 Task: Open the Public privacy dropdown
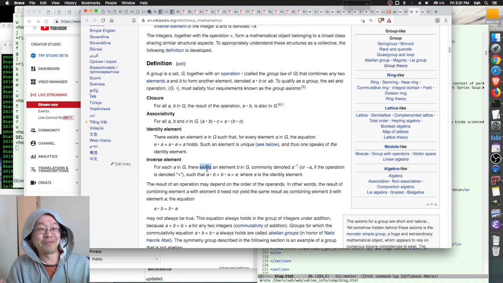coord(125,259)
